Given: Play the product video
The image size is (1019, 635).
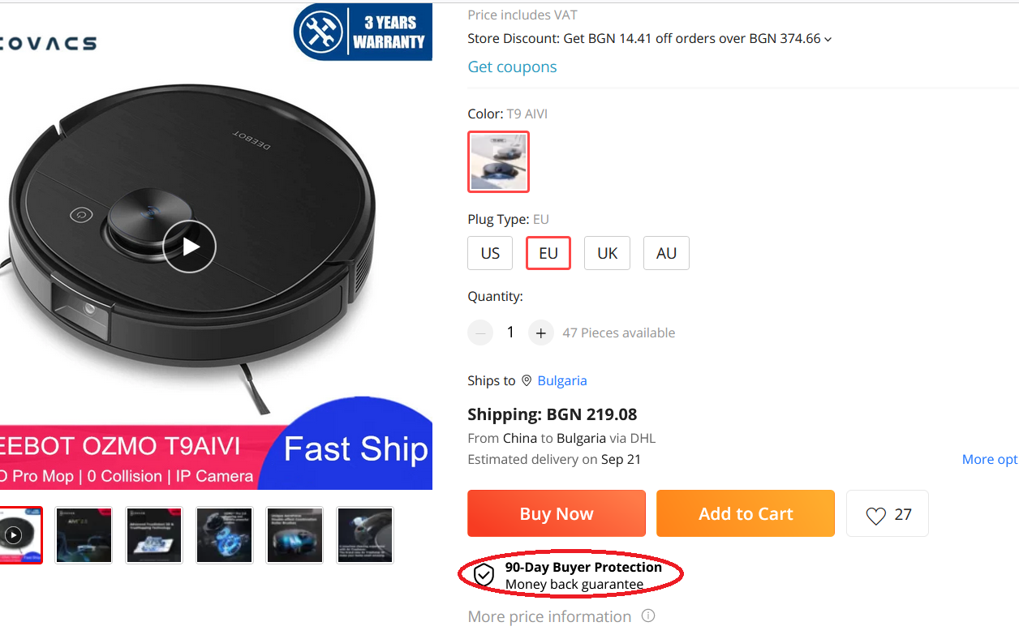Looking at the screenshot, I should [x=190, y=247].
